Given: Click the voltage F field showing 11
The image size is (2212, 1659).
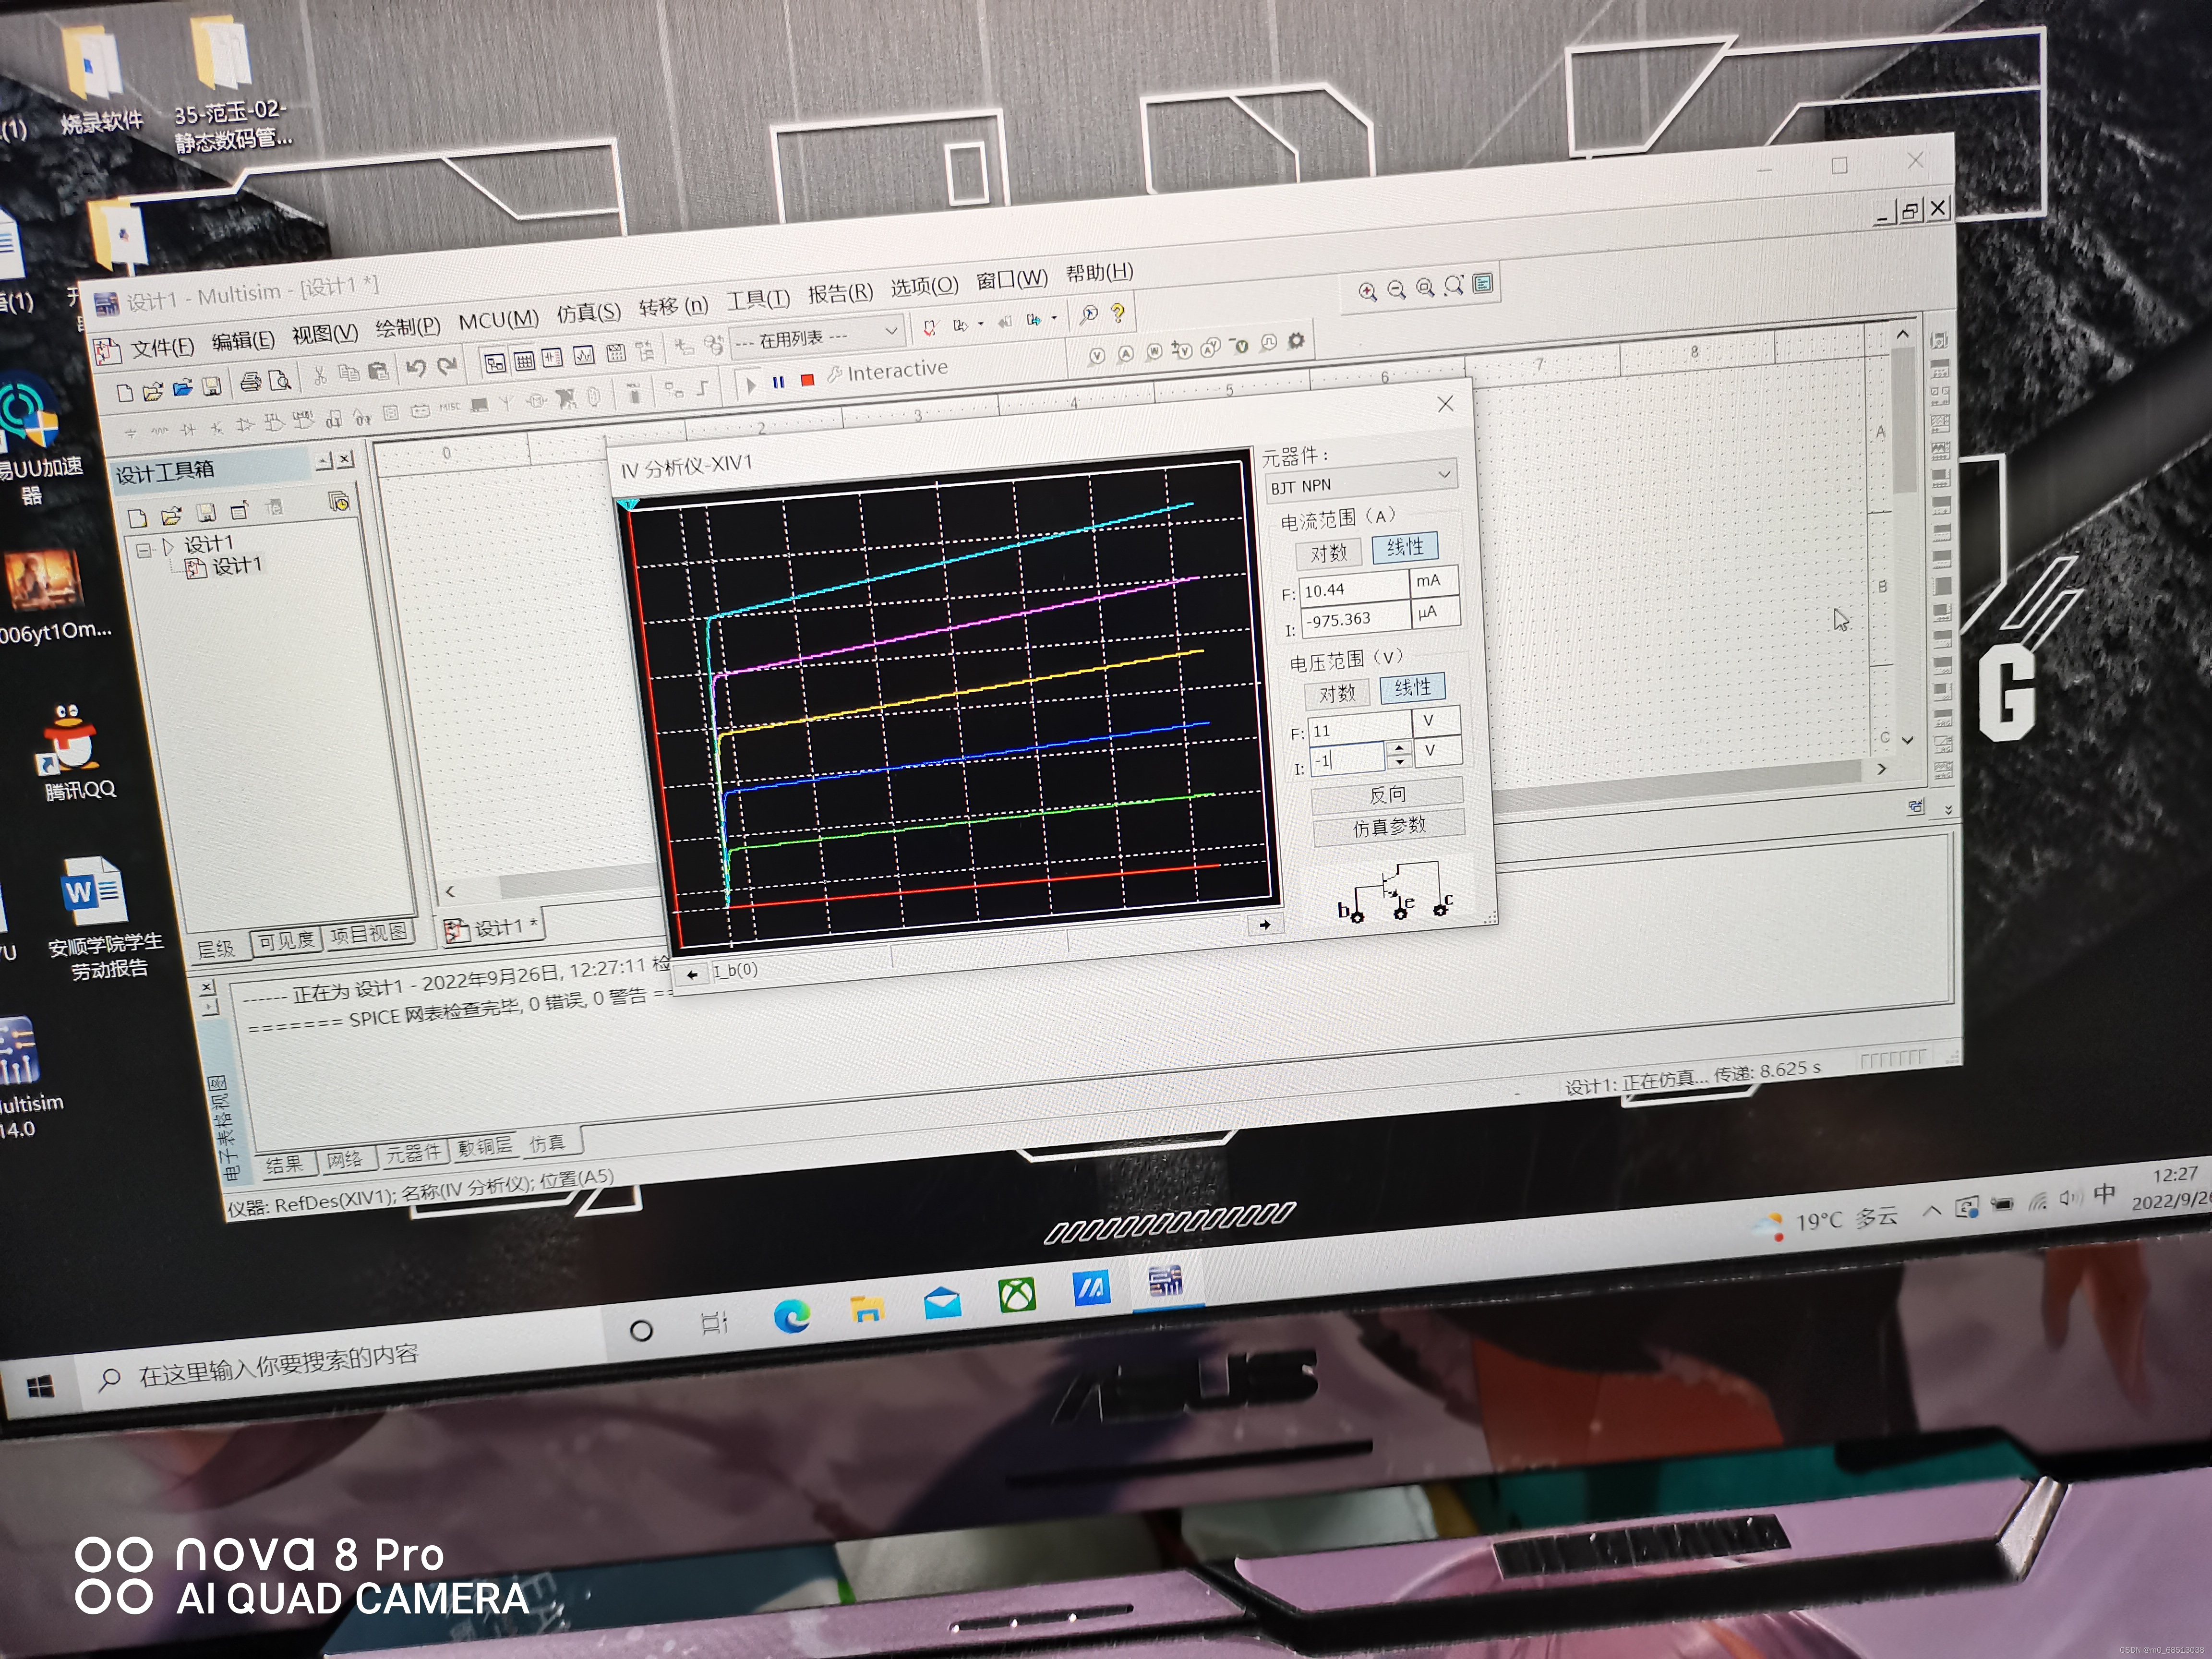Looking at the screenshot, I should (x=1360, y=730).
